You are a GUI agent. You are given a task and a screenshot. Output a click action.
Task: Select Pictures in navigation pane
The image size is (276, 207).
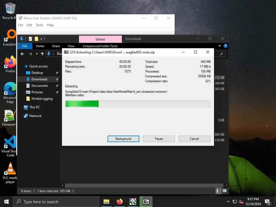coord(37,92)
